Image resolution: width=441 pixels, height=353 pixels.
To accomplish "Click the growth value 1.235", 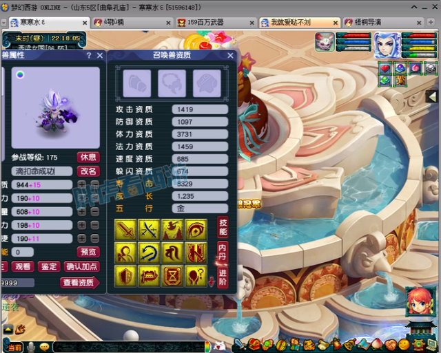I will click(200, 196).
